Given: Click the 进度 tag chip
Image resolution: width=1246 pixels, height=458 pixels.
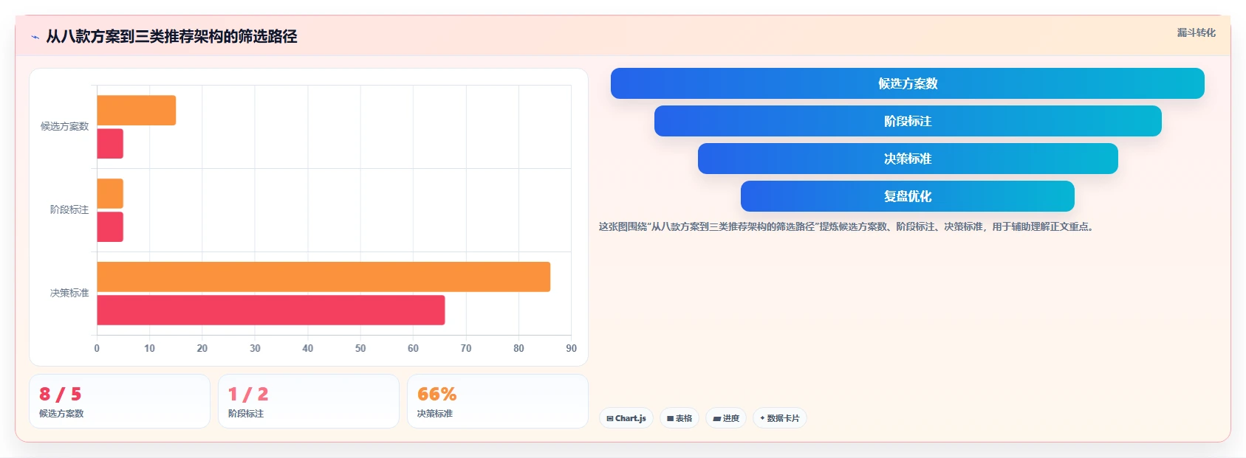Looking at the screenshot, I should point(726,418).
